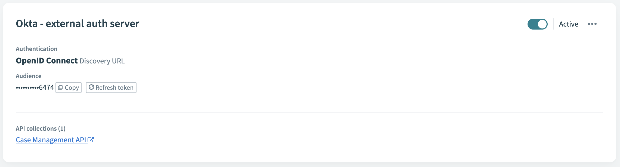620x167 pixels.
Task: Click the word Okta in the card title
Action: tap(27, 24)
